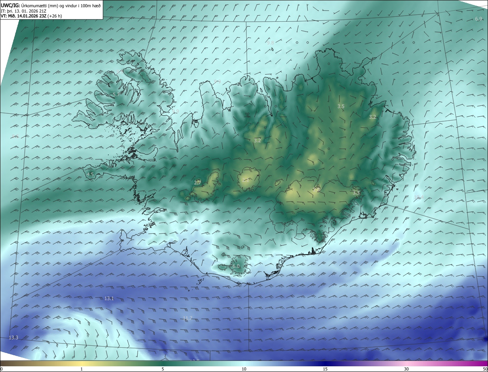Click the 'IT: þri. 13. 01. 2026 21Z' line
Screen dimensions: 488x372
click(x=24, y=11)
